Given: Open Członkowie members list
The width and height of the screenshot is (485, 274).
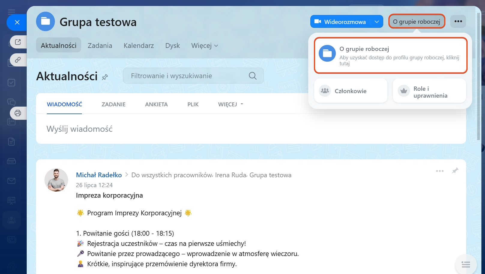Looking at the screenshot, I should pyautogui.click(x=351, y=91).
